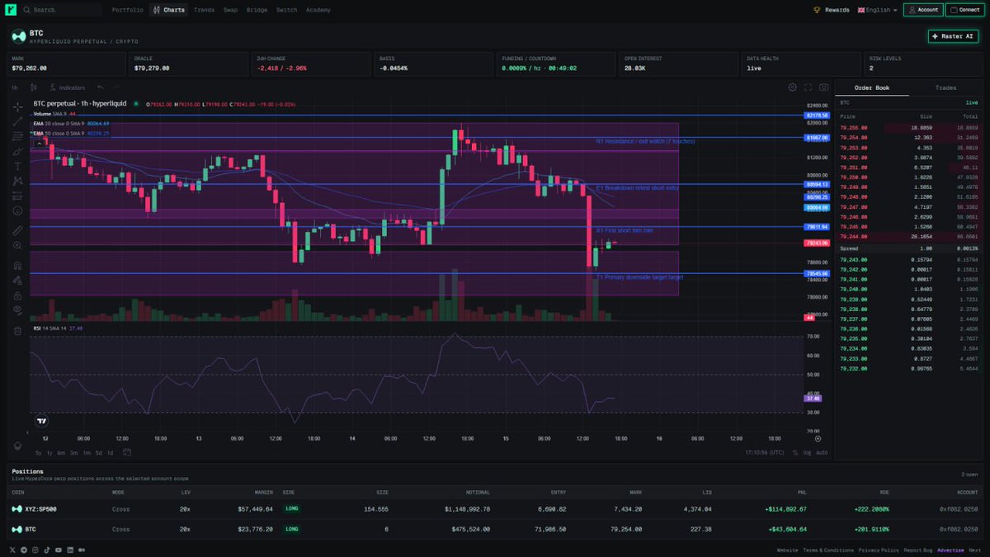Image resolution: width=990 pixels, height=557 pixels.
Task: Open the Trends page
Action: pos(204,10)
